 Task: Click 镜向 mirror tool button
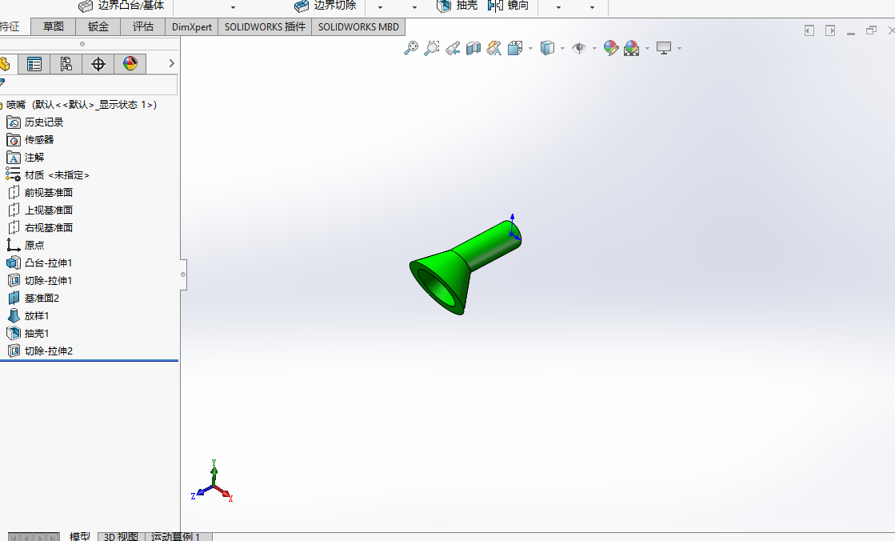(x=508, y=6)
